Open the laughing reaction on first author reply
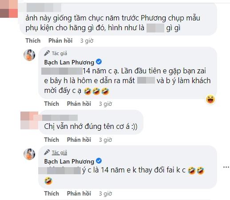 click(210, 99)
